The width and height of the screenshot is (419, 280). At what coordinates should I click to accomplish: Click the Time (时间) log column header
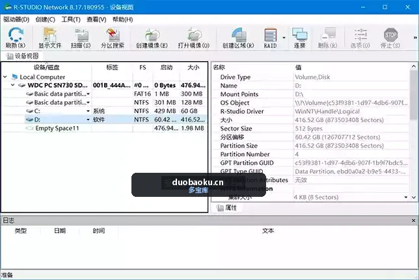pos(99,231)
